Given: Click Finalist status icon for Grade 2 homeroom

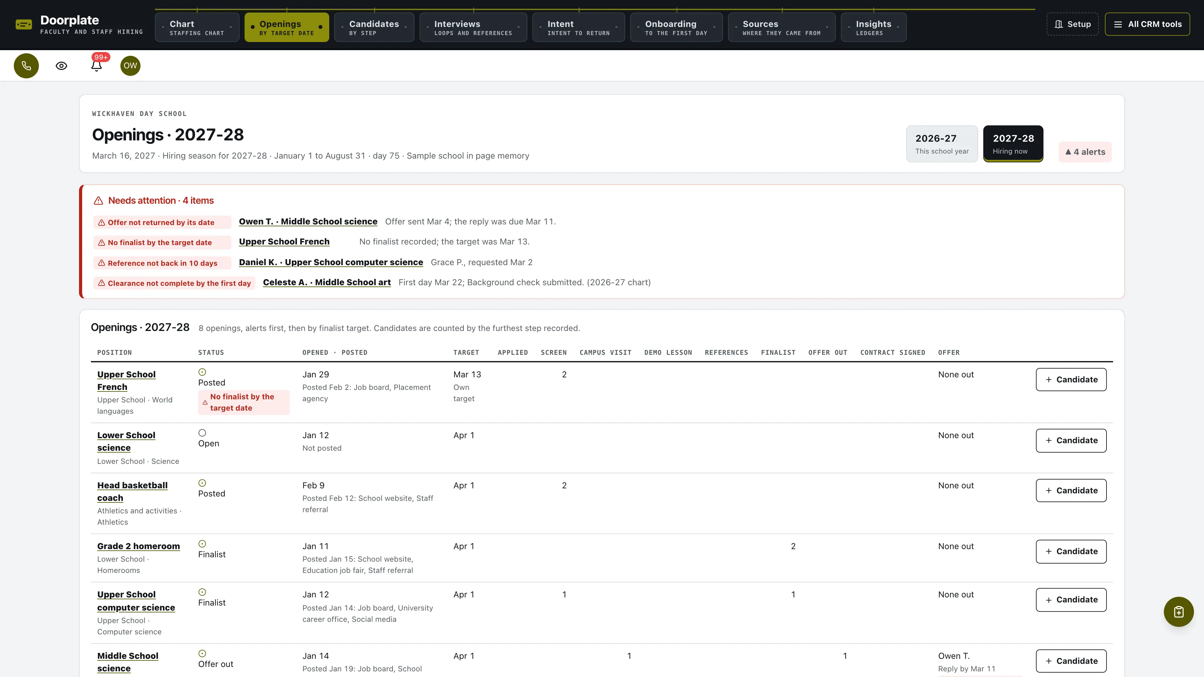Looking at the screenshot, I should pyautogui.click(x=202, y=544).
